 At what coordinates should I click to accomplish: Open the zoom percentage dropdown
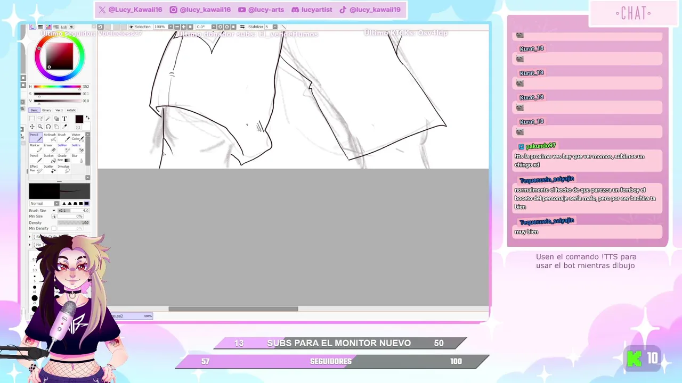click(170, 27)
